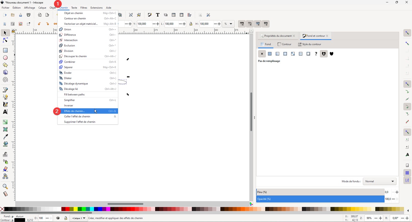This screenshot has height=222, width=412.
Task: Toggle the ruler guide lock icon
Action: 13,31
